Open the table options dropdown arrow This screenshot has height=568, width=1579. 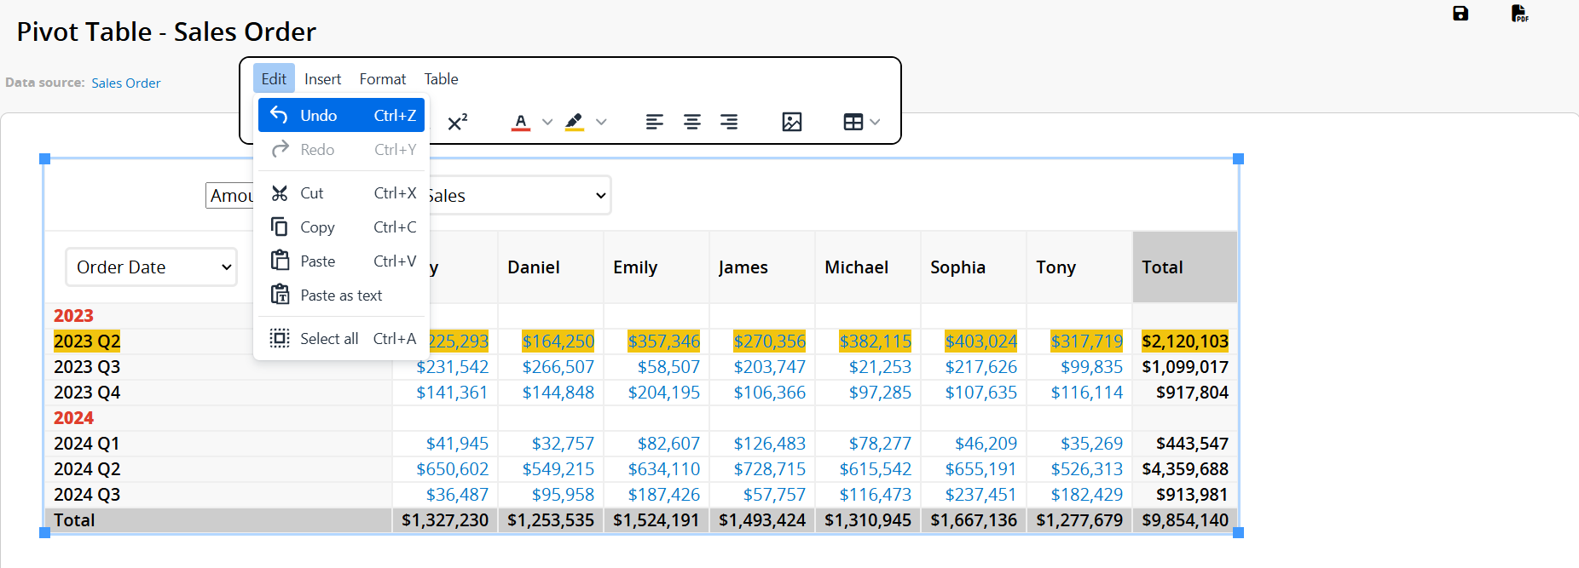pos(875,122)
